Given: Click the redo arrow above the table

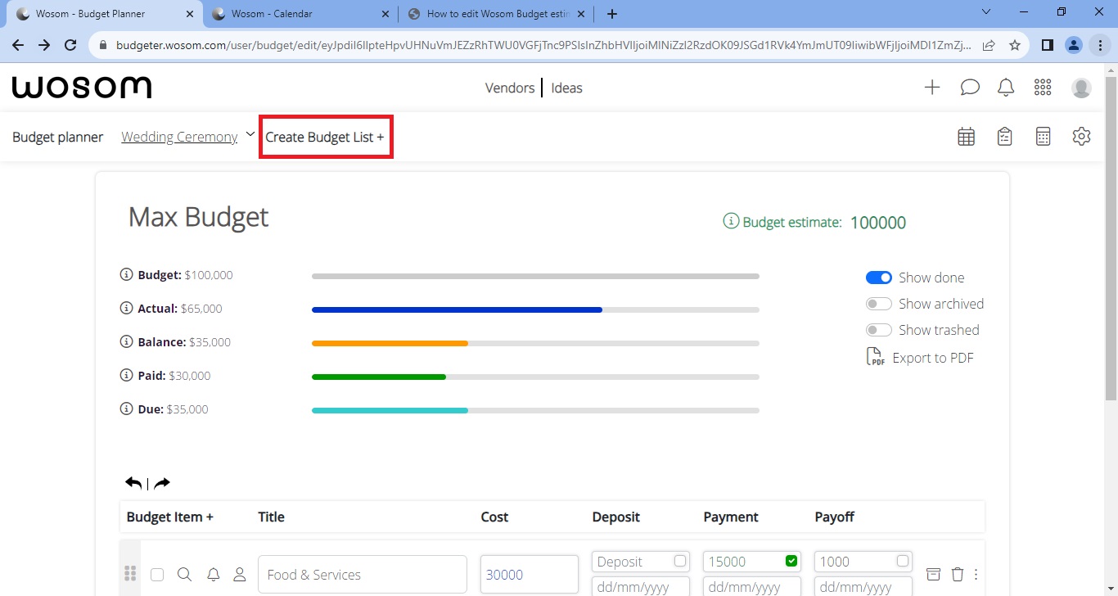Looking at the screenshot, I should pos(162,483).
